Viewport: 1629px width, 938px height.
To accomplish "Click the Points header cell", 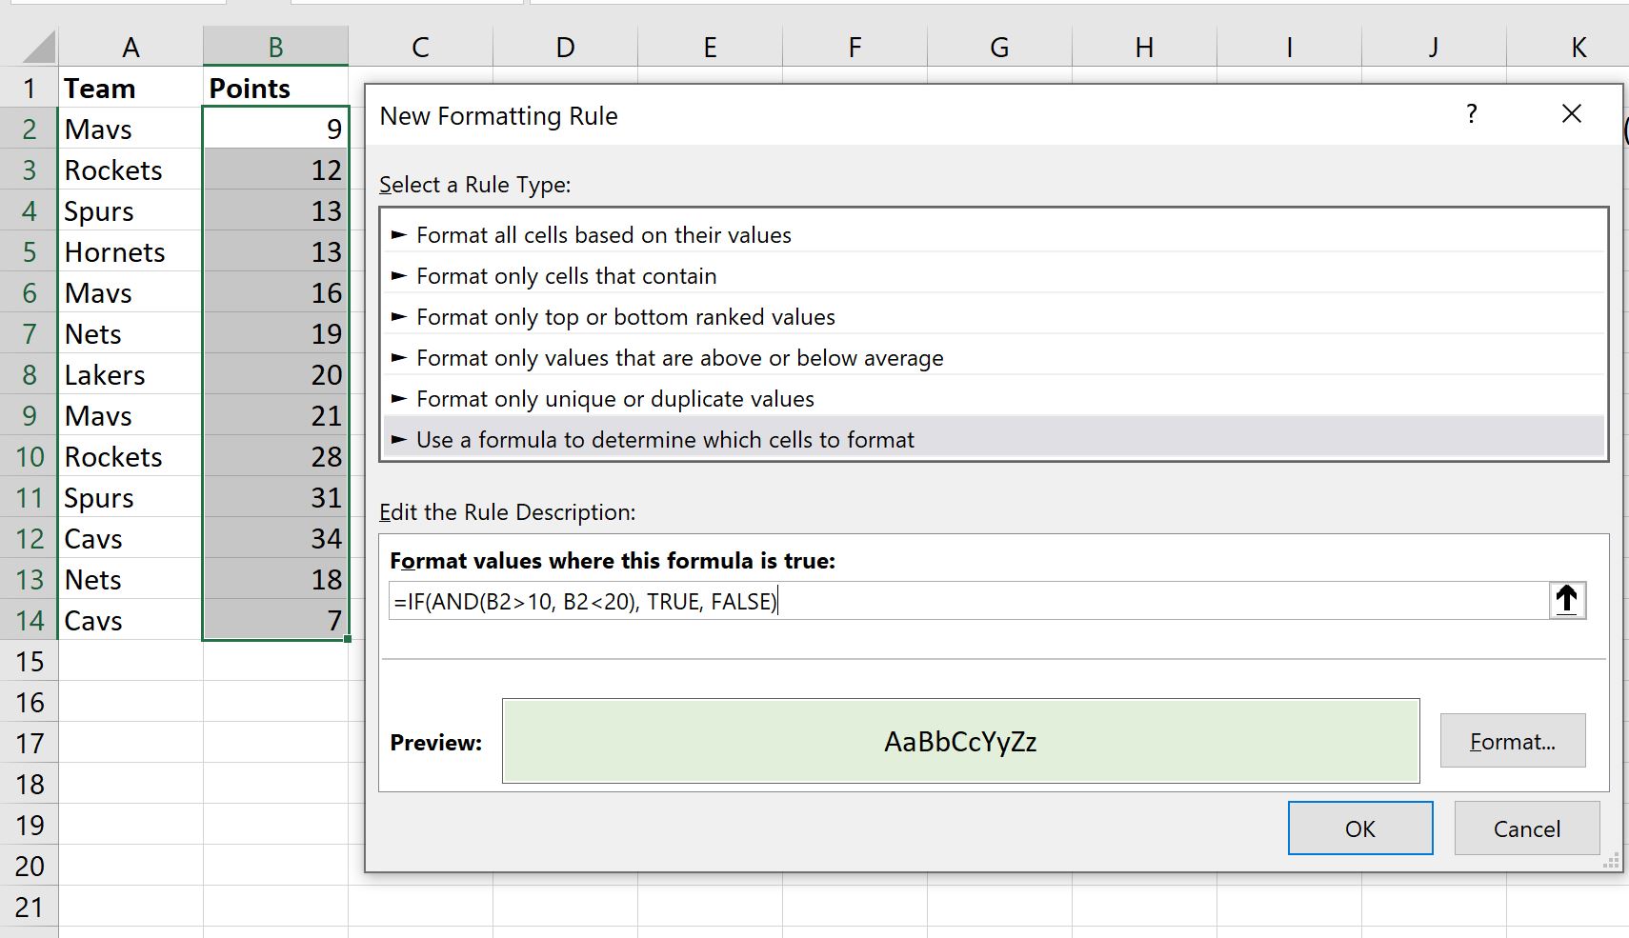I will pos(275,88).
